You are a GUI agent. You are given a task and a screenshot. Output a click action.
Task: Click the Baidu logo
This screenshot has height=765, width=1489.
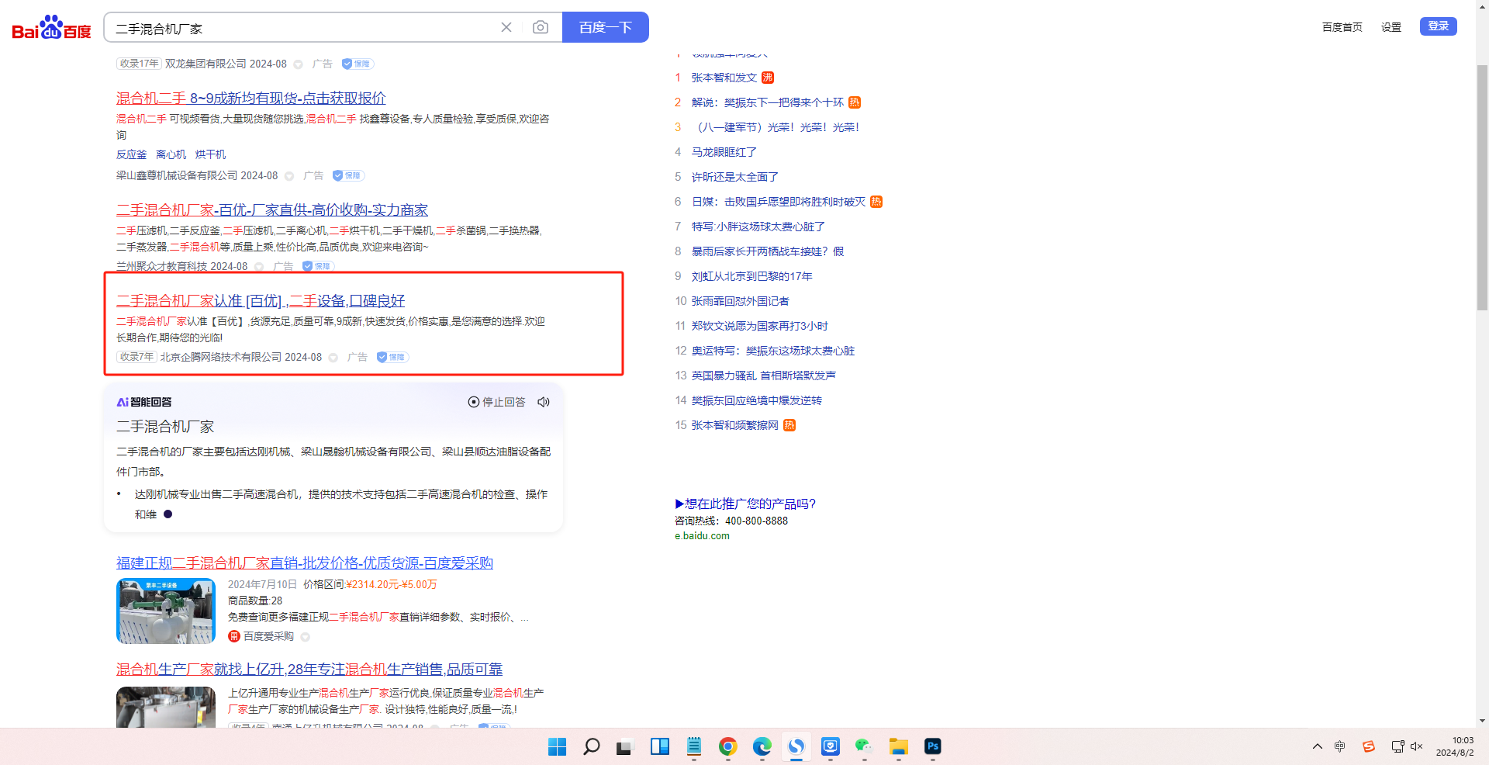[x=51, y=28]
